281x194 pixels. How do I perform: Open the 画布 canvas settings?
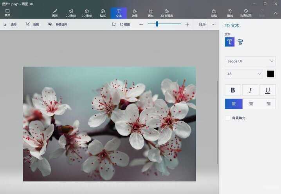pyautogui.click(x=151, y=13)
